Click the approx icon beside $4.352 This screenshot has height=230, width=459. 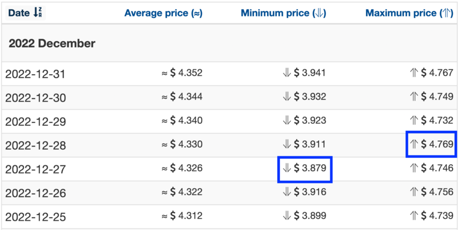click(x=164, y=73)
